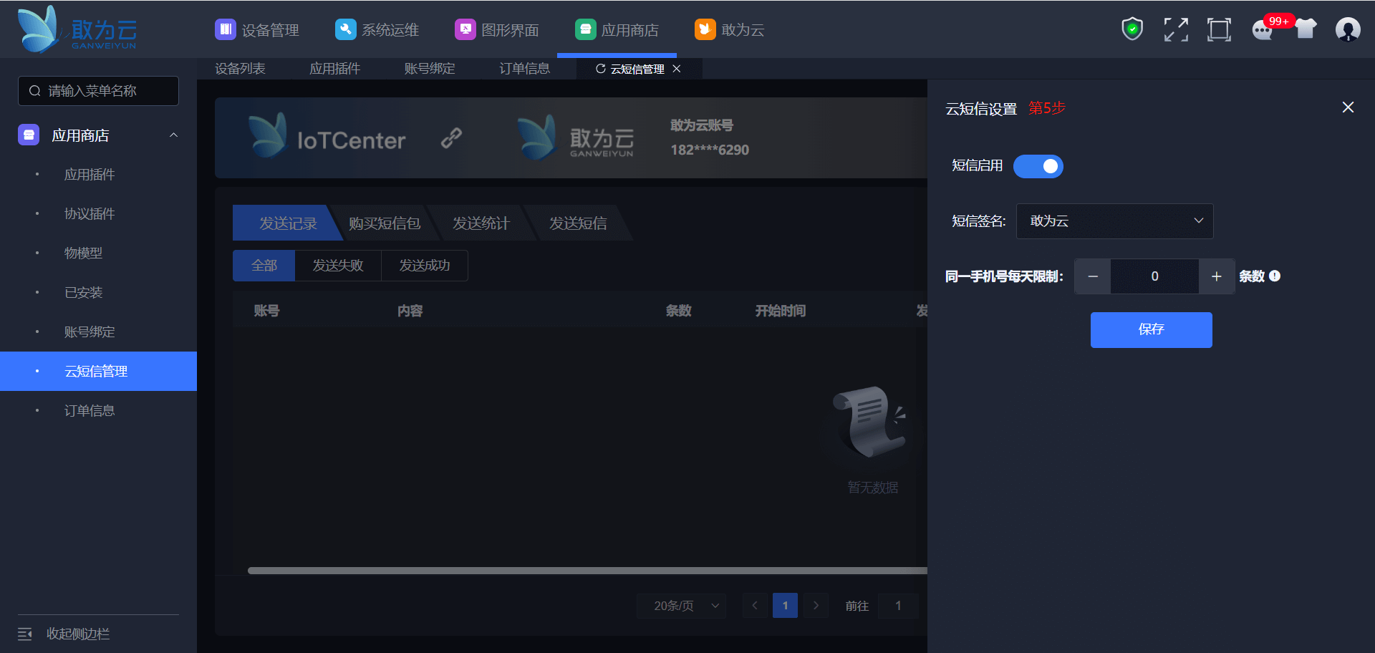Click the green security shield icon
Viewport: 1375px width, 653px height.
pos(1132,29)
